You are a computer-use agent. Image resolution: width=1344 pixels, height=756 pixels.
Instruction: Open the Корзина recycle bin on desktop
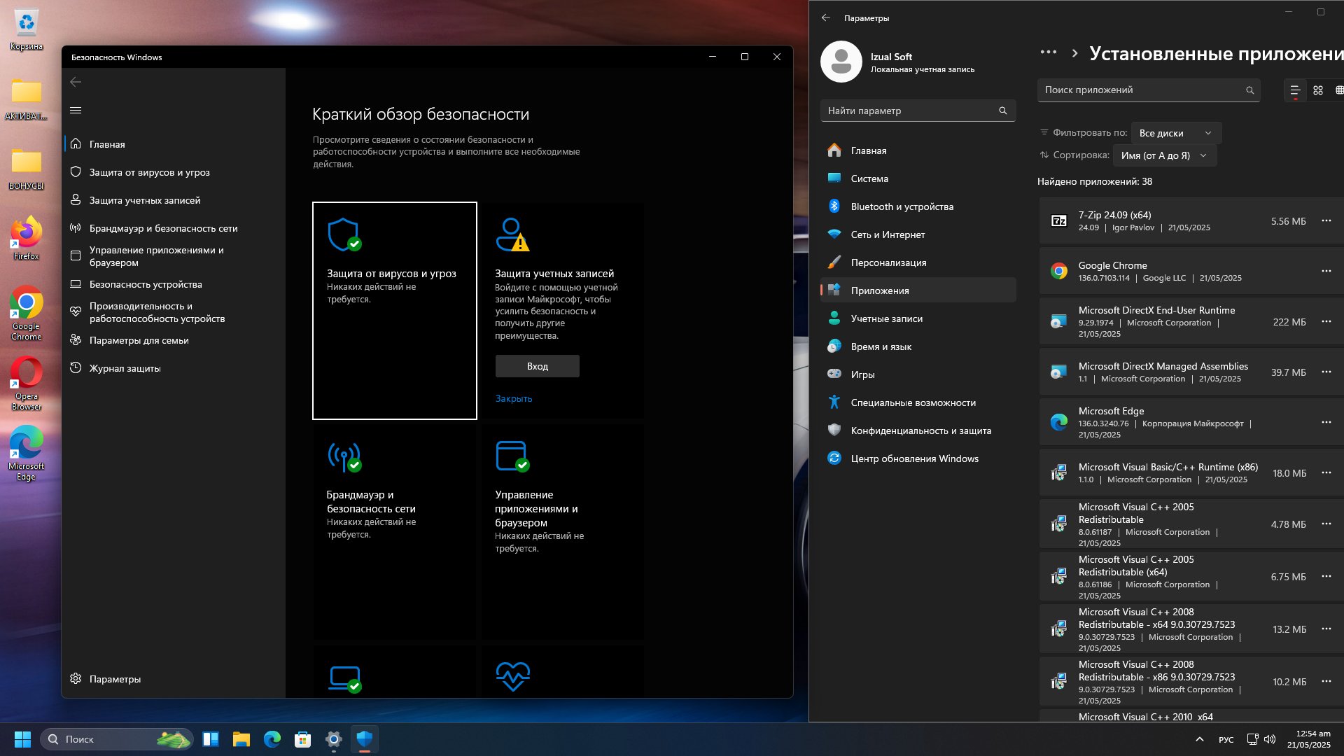point(26,31)
